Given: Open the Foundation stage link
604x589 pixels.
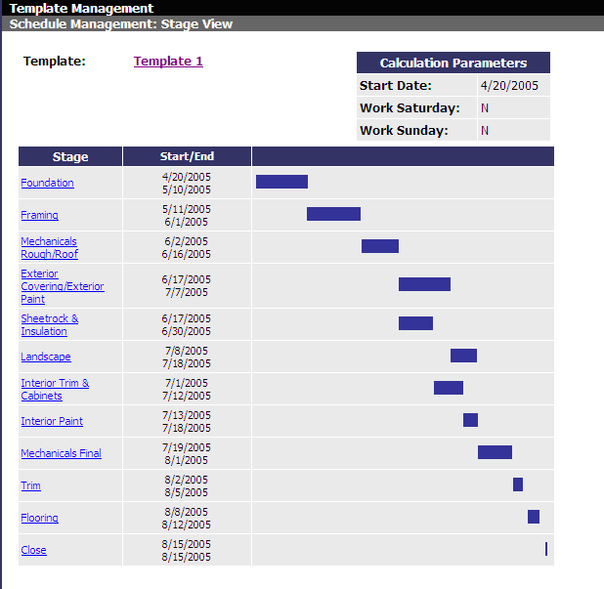Looking at the screenshot, I should (x=47, y=183).
